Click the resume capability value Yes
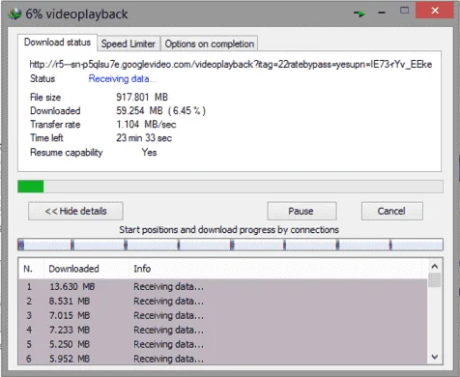 149,152
